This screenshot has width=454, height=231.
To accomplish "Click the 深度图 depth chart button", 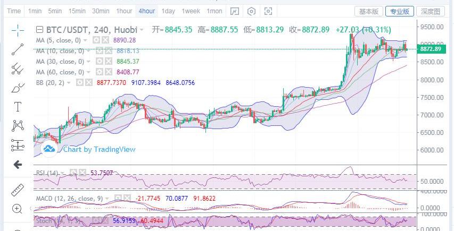I will [430, 11].
